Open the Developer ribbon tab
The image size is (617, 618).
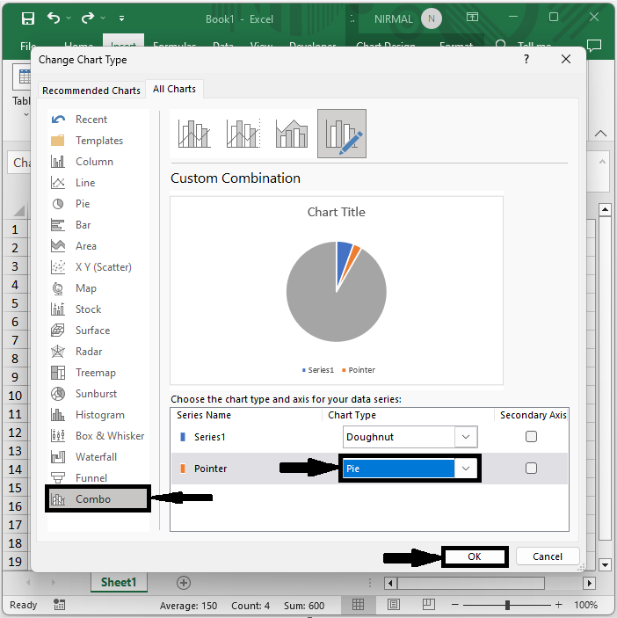312,46
